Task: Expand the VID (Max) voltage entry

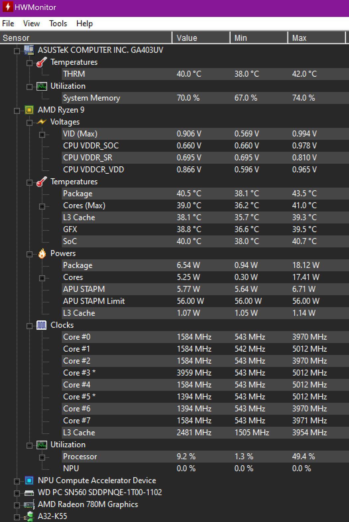Action: click(x=42, y=134)
